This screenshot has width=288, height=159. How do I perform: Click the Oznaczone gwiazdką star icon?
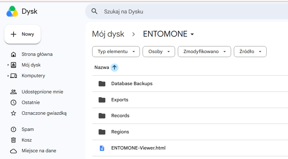(13, 113)
